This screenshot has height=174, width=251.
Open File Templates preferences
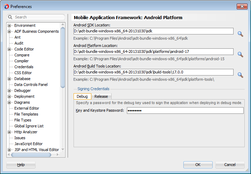26,114
